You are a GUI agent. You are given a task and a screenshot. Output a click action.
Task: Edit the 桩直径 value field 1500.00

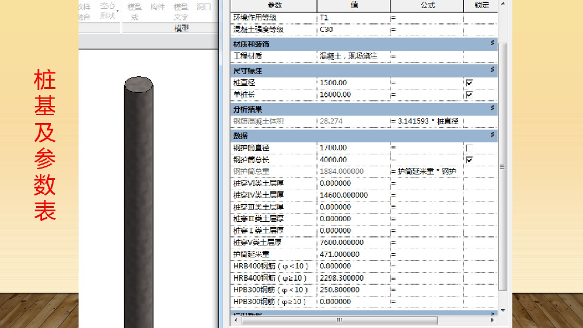[353, 83]
